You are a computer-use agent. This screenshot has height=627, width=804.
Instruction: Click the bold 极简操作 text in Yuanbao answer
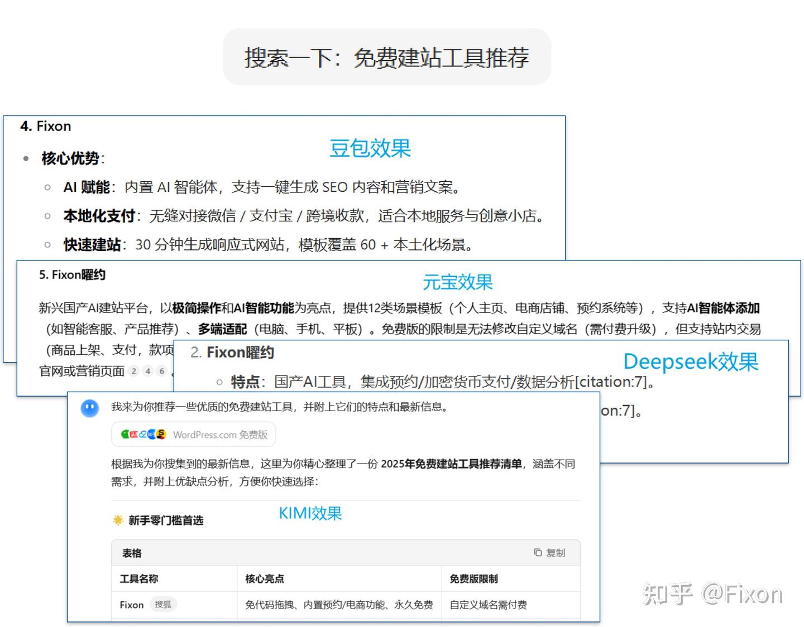click(x=196, y=308)
